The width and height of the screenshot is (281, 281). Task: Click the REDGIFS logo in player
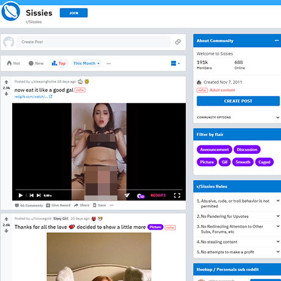pos(158,195)
